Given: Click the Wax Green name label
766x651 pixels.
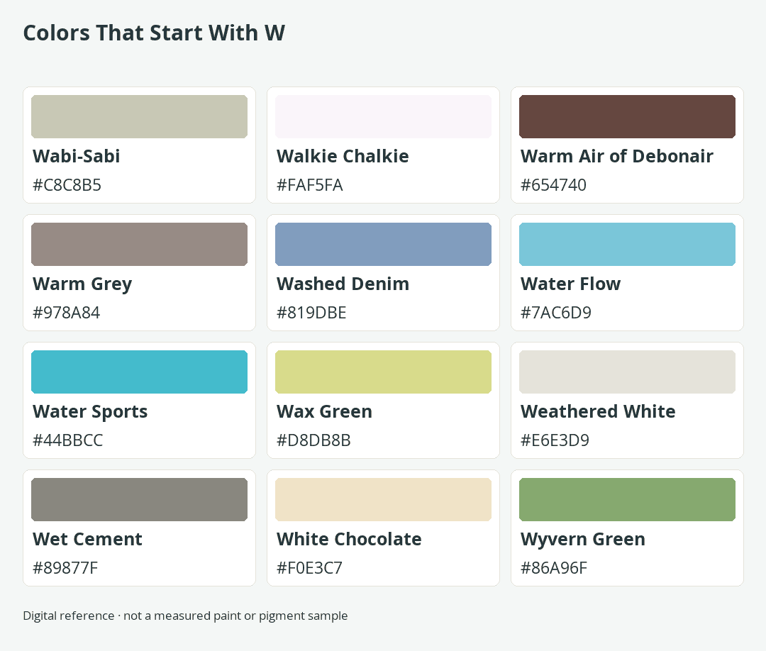Looking at the screenshot, I should tap(324, 411).
